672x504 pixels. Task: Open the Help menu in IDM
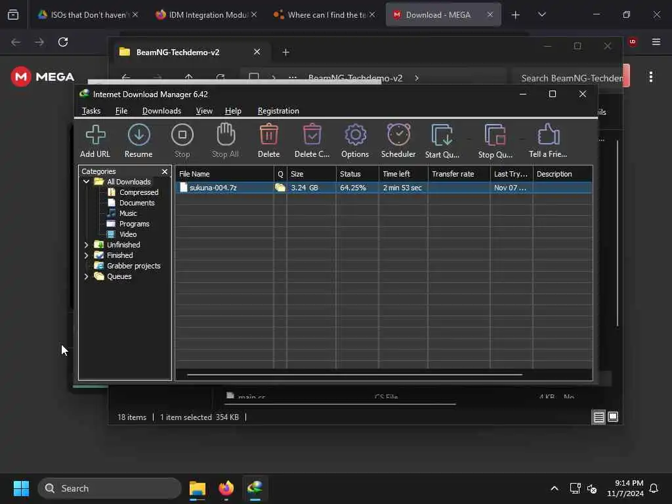(233, 111)
